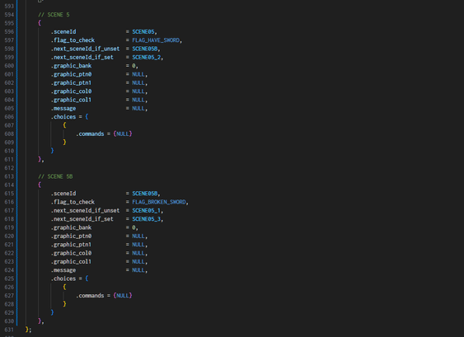Click closing blue brace on line 629

[52, 313]
